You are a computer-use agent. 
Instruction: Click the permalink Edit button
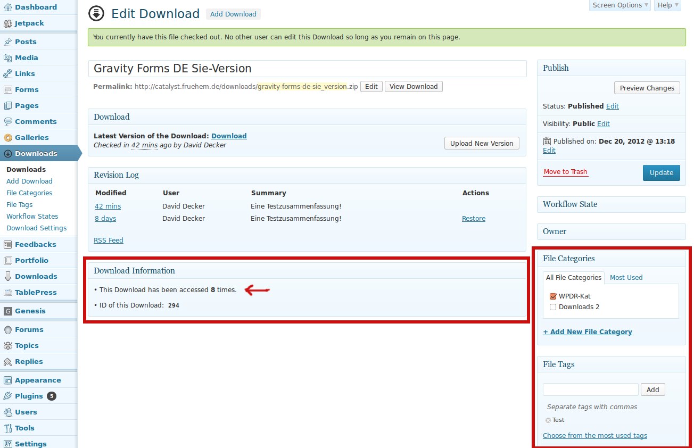click(371, 87)
